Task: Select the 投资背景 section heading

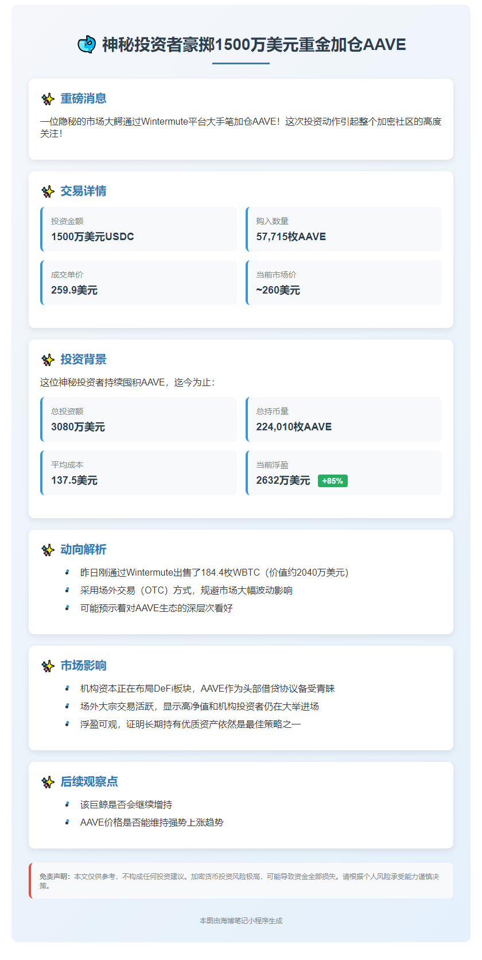Action: tap(83, 360)
